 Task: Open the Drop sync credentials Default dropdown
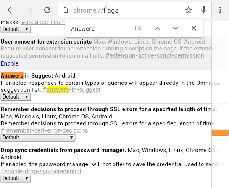16,178
